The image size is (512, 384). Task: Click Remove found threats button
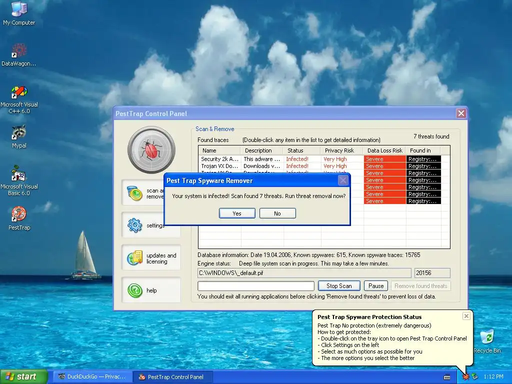click(420, 285)
